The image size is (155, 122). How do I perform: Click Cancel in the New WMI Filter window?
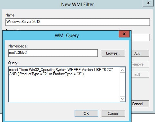(x=140, y=104)
